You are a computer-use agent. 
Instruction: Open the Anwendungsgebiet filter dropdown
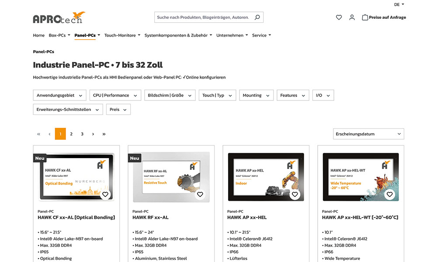59,95
